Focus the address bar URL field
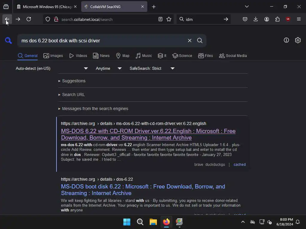306x229 pixels. (x=108, y=19)
